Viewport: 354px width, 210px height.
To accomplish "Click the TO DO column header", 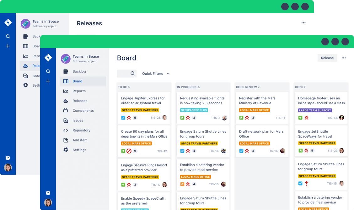I will point(124,87).
